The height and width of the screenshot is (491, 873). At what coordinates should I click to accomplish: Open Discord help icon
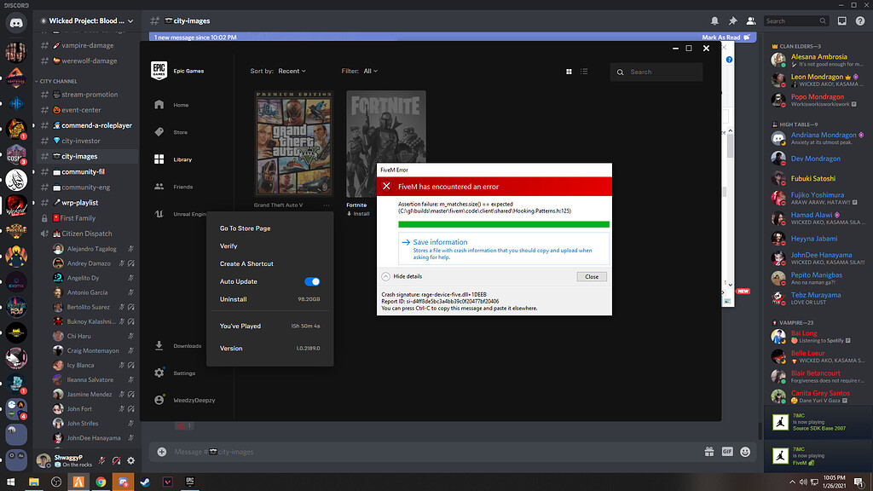coord(860,20)
